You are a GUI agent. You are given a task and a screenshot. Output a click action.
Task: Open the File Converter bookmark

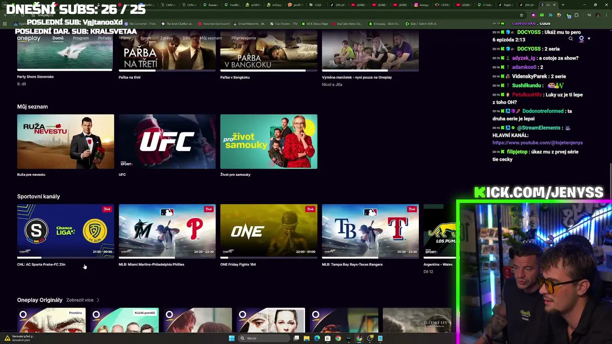click(x=141, y=24)
